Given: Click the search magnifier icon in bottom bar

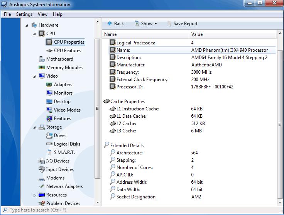Looking at the screenshot, I should click(x=5, y=210).
